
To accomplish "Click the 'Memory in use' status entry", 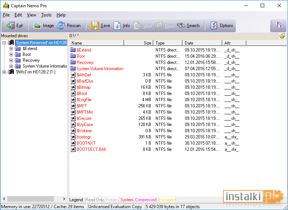I will (x=42, y=207).
